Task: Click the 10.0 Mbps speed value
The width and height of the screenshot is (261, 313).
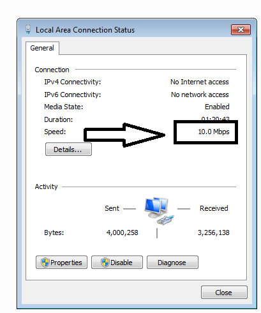Action: click(x=214, y=132)
